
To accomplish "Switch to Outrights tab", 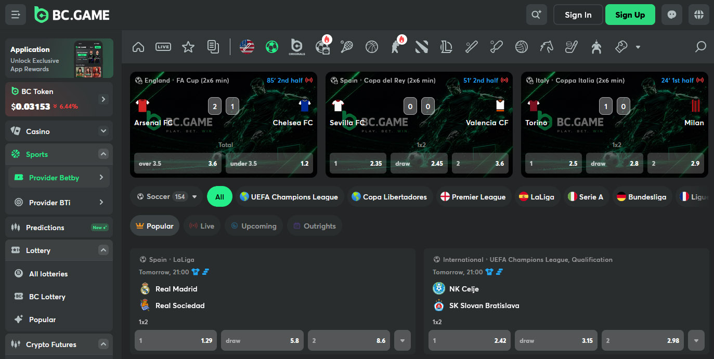I will pyautogui.click(x=315, y=226).
